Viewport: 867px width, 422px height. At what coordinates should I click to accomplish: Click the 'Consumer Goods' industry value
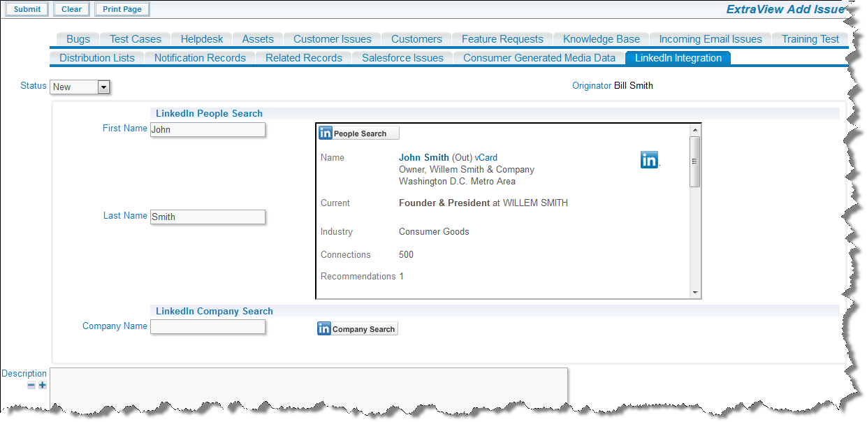coord(434,232)
